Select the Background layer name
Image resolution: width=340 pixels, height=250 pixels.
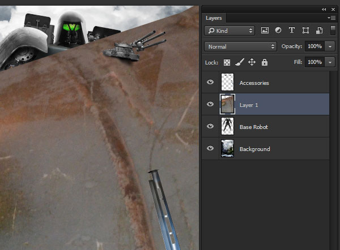255,149
